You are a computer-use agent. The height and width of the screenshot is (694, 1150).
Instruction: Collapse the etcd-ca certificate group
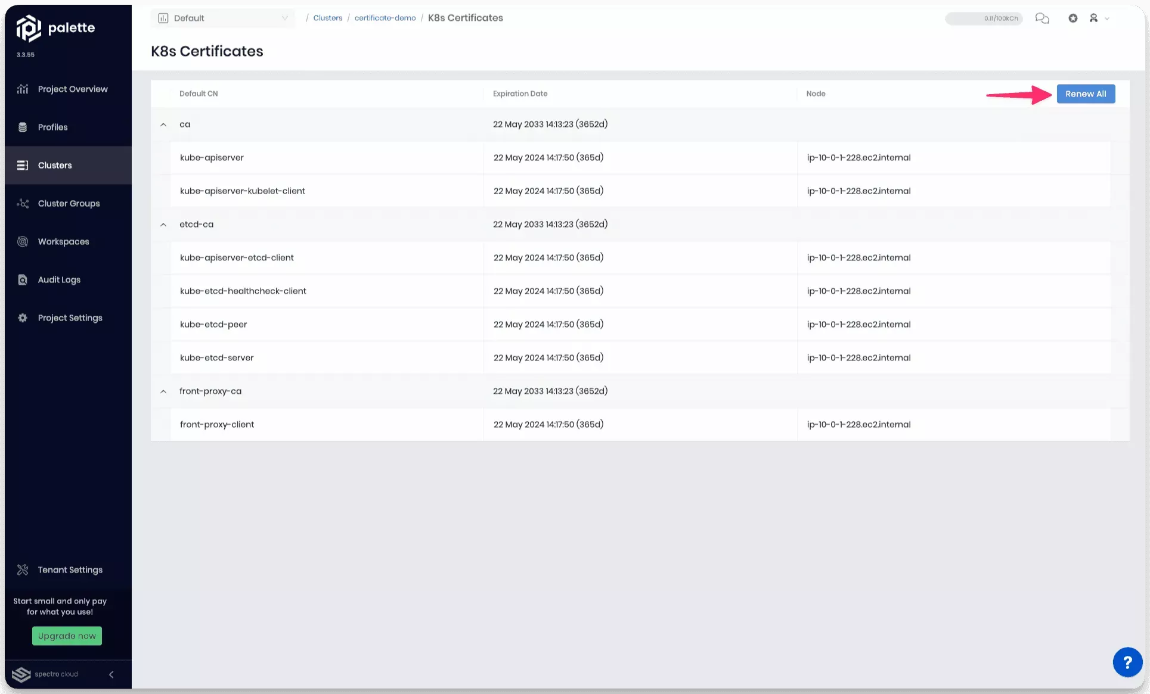[x=163, y=224]
